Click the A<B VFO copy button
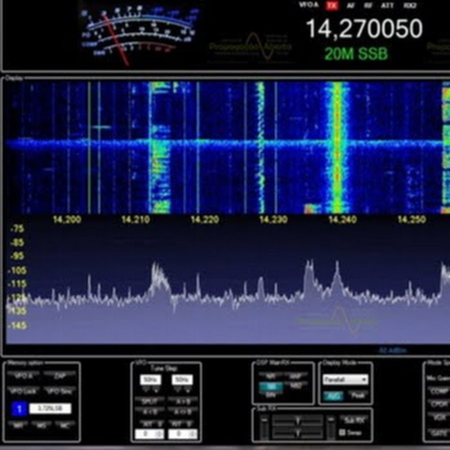The height and width of the screenshot is (450, 450). [149, 411]
